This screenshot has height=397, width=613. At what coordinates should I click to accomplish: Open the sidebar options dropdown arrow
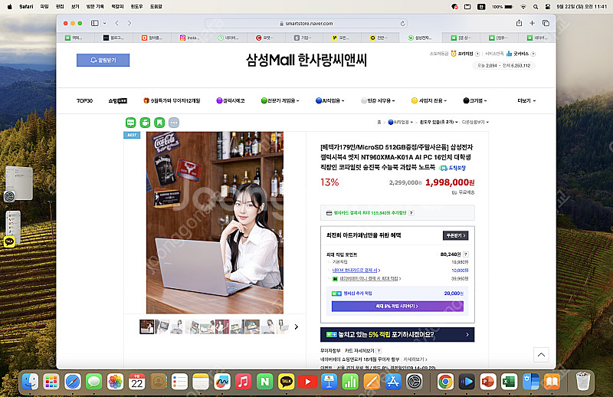click(104, 23)
